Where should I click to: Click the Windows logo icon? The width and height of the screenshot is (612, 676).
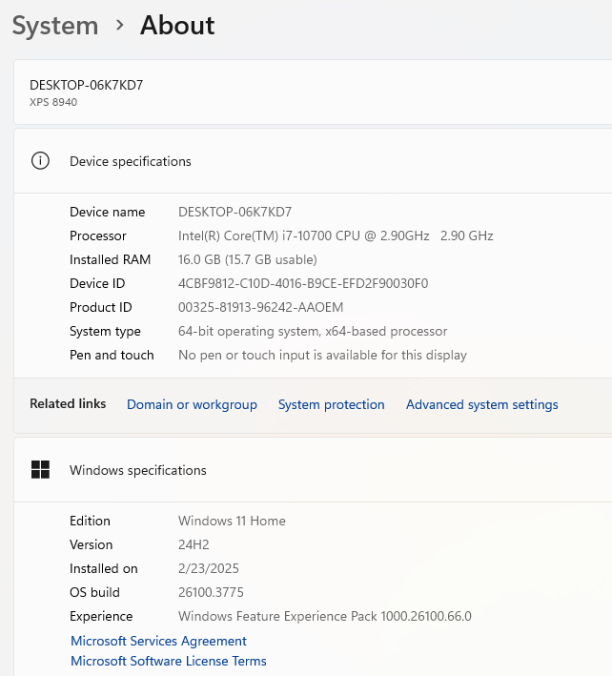coord(40,469)
